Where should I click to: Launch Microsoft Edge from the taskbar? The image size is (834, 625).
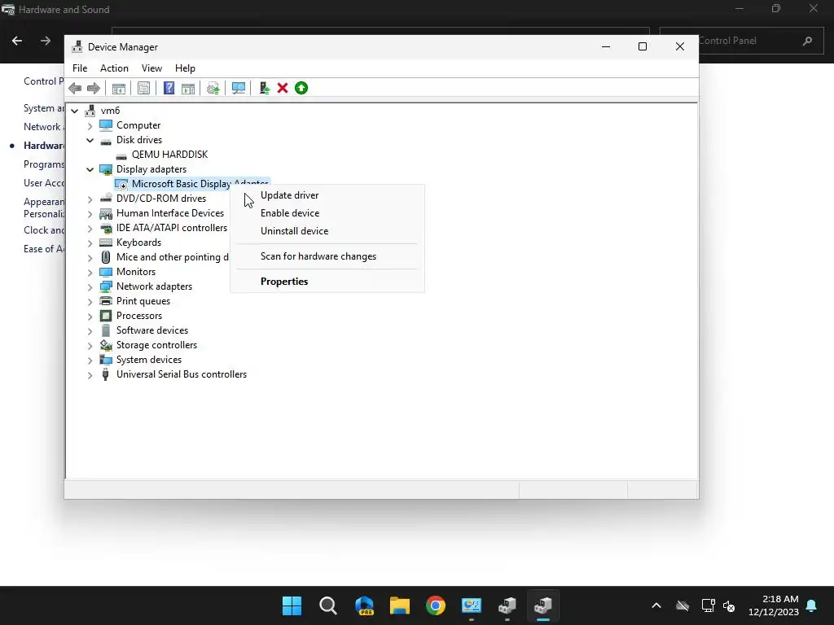(364, 605)
